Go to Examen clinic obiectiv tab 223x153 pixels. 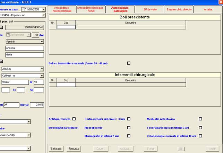click(179, 9)
